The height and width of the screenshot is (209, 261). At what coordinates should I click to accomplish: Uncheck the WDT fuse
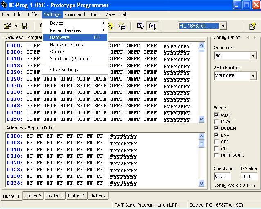tap(216, 115)
